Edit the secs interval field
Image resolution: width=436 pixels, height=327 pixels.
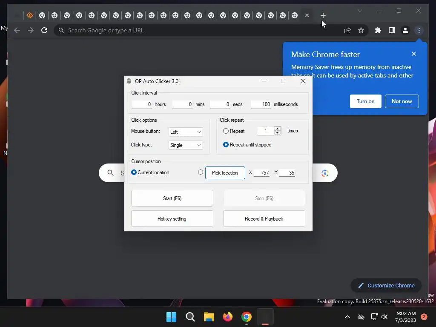(220, 104)
